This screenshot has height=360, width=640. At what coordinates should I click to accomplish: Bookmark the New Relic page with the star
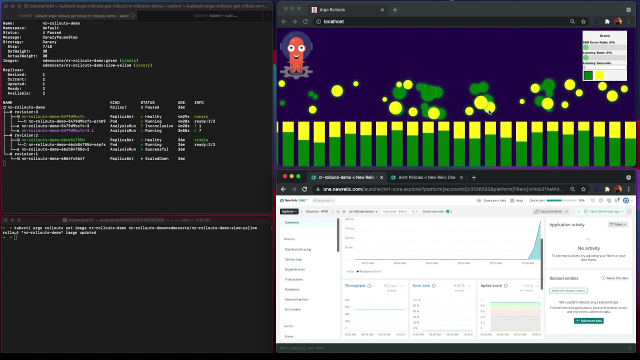tap(583, 189)
